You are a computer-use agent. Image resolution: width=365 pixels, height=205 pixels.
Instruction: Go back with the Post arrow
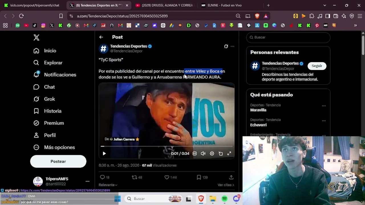click(x=101, y=37)
